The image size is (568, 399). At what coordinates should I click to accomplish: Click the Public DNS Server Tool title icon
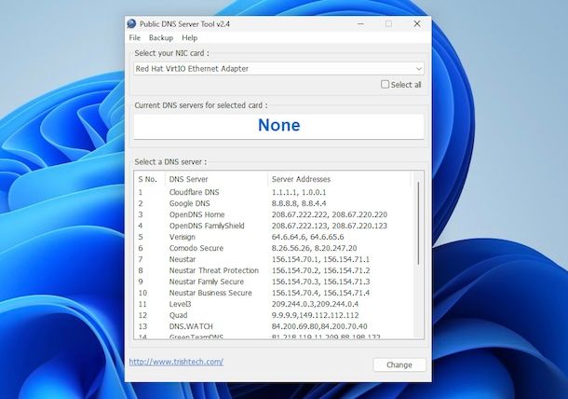coord(131,24)
